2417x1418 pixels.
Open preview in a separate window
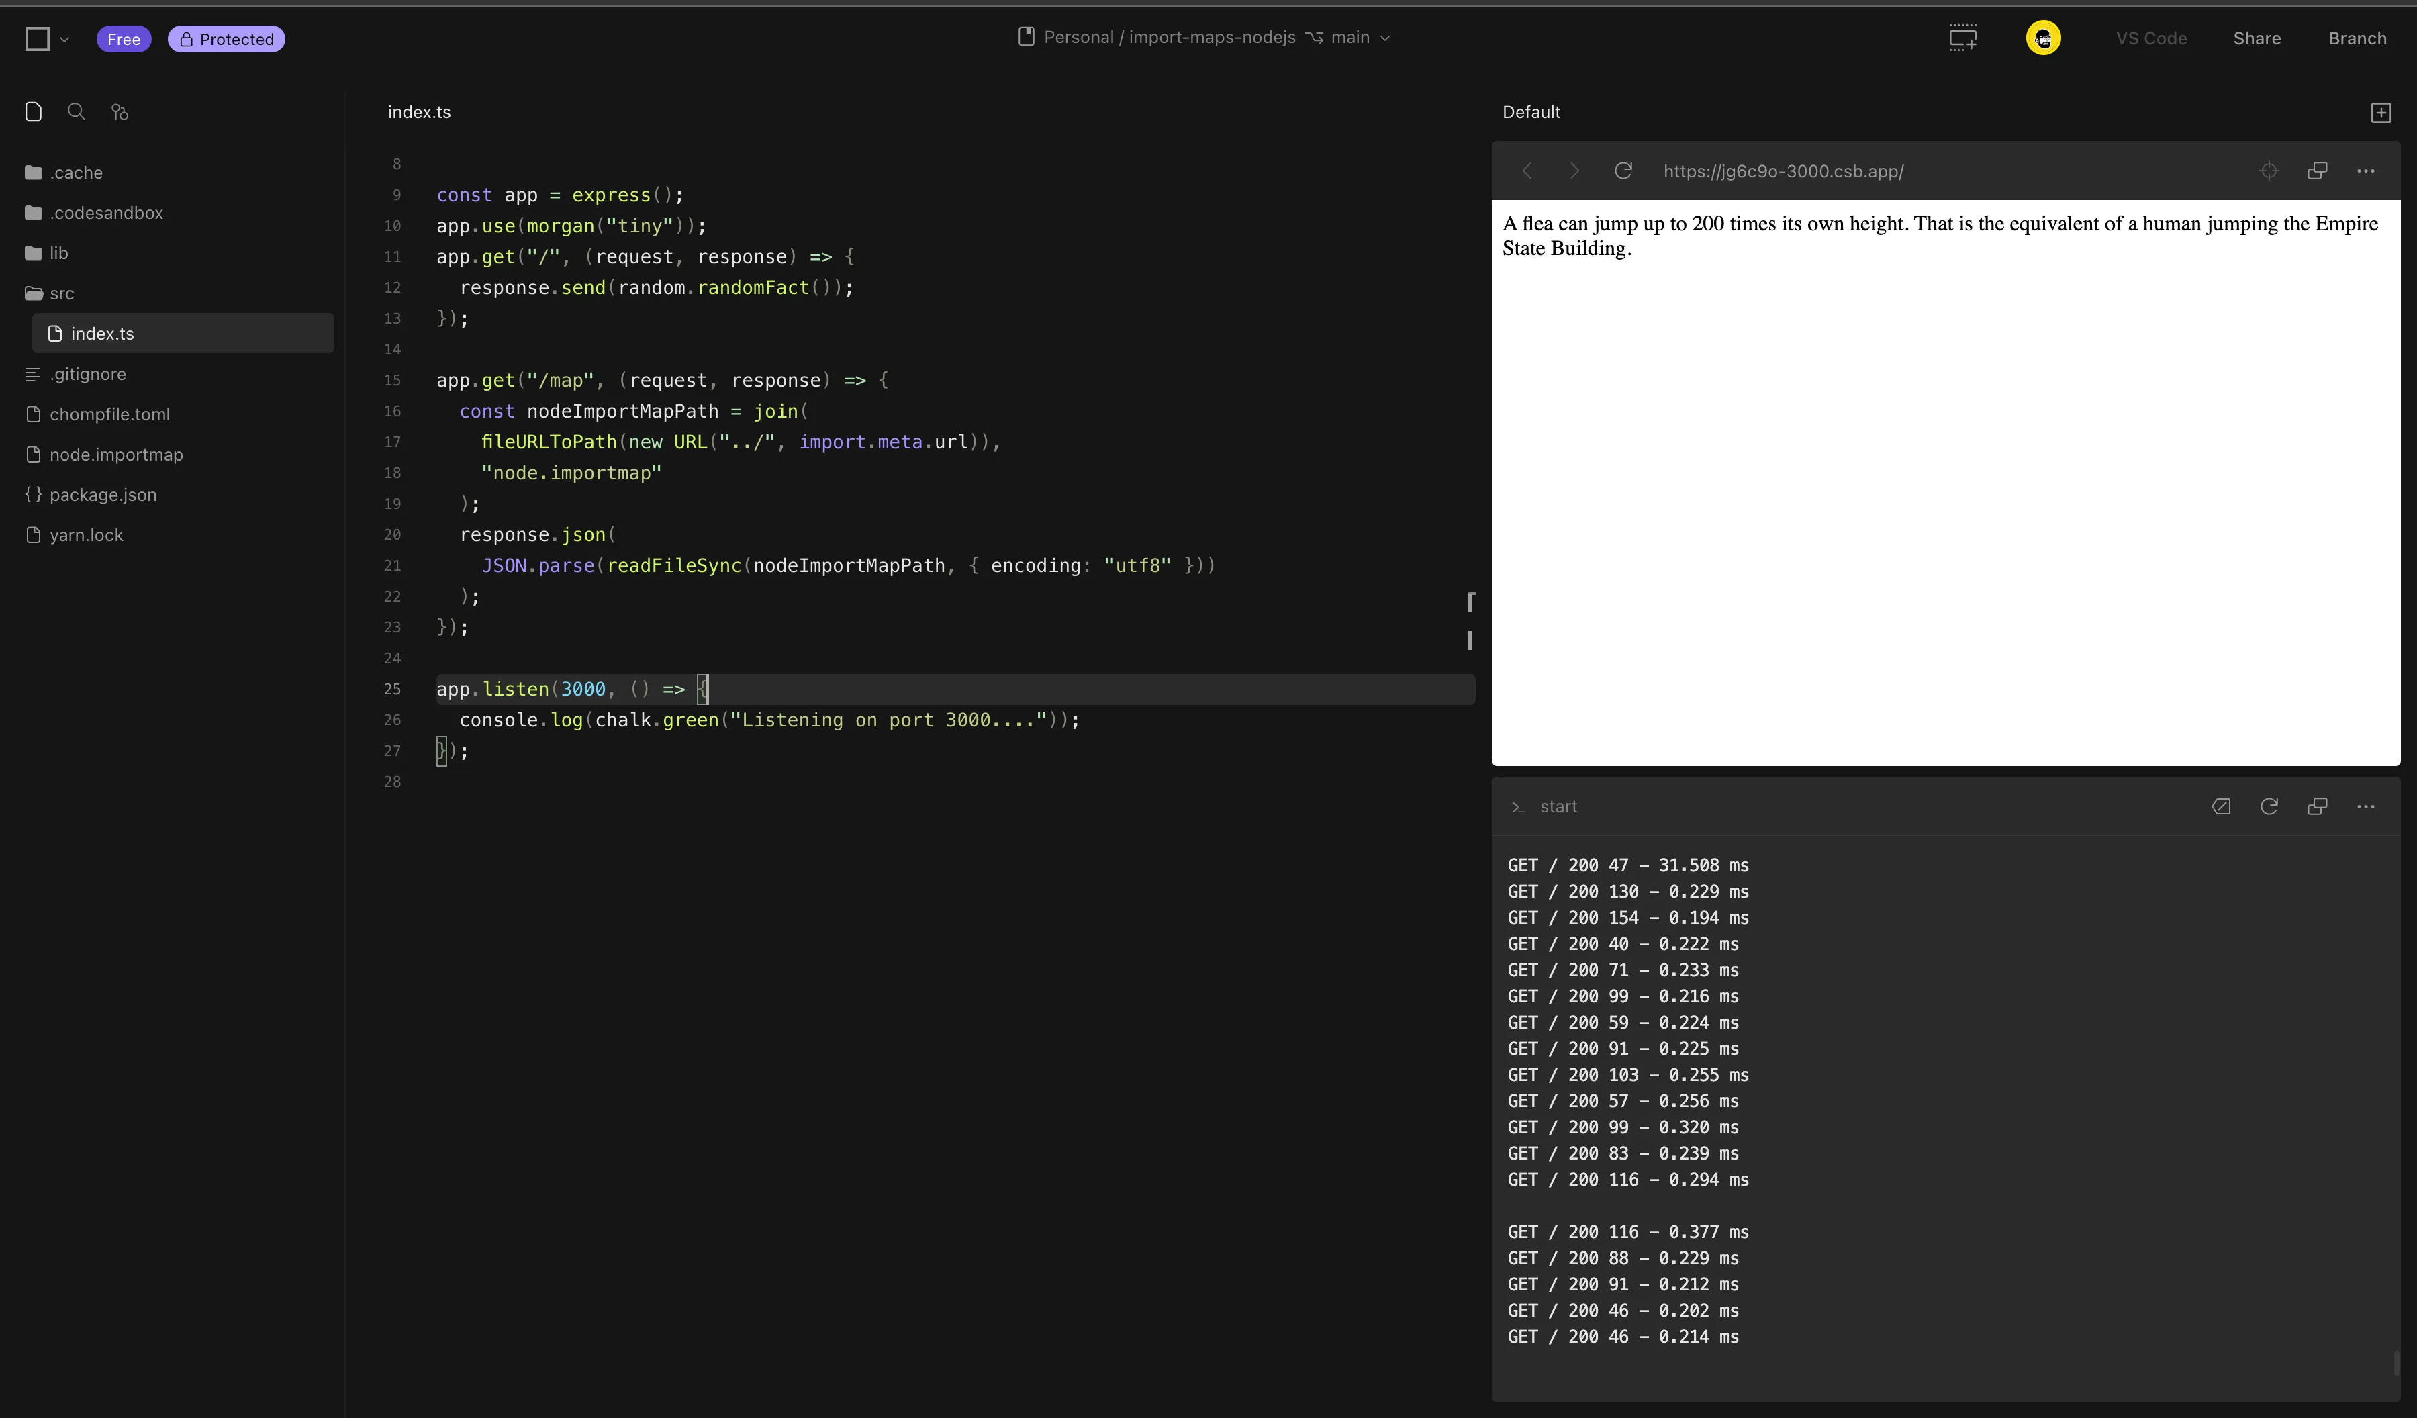tap(2318, 171)
